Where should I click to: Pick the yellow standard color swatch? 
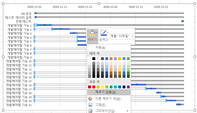pos(102,87)
